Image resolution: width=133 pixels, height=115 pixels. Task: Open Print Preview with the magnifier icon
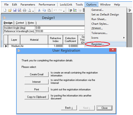pyautogui.click(x=29, y=10)
